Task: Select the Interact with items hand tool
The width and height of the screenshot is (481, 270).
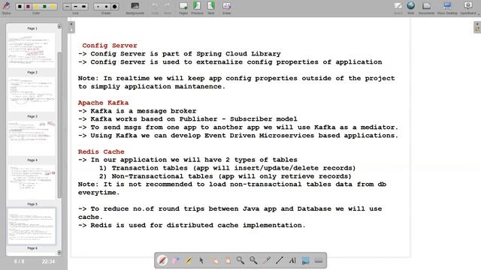Action: pos(214,260)
